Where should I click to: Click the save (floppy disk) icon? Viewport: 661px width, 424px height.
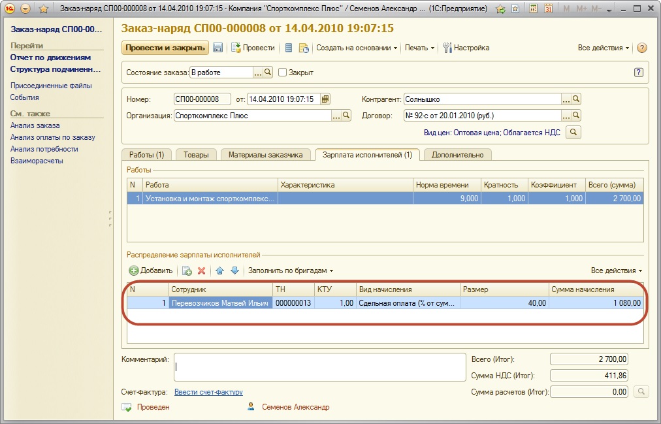pyautogui.click(x=218, y=48)
